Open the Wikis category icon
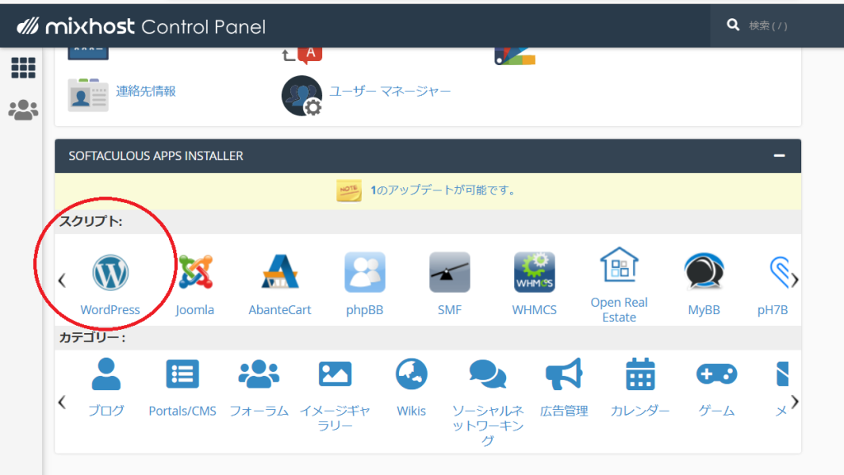The height and width of the screenshot is (475, 844). pyautogui.click(x=411, y=375)
